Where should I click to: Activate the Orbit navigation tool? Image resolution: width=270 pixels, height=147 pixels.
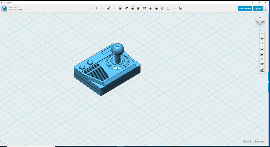(x=262, y=38)
